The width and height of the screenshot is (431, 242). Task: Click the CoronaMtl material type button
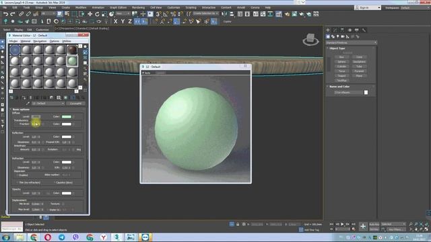click(75, 104)
